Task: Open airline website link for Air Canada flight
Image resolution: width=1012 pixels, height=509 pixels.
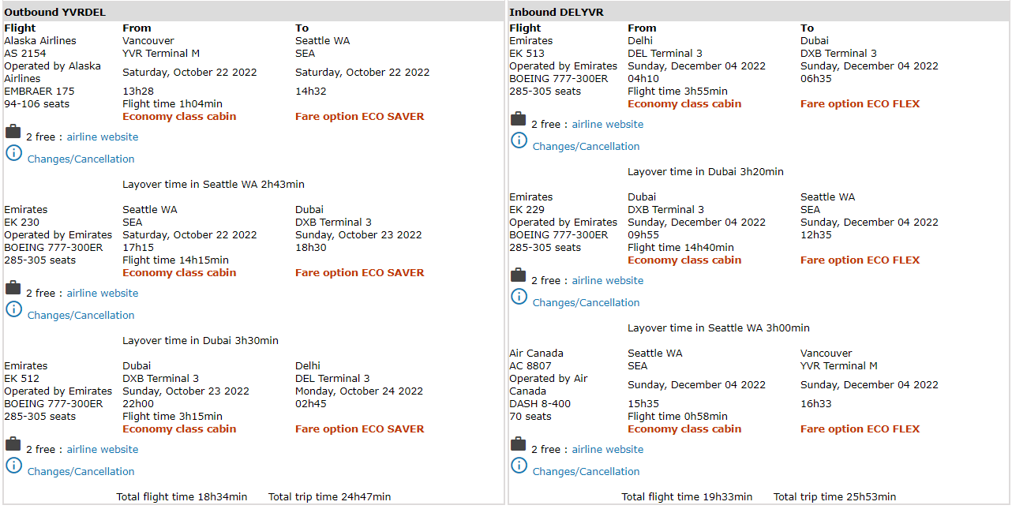Action: click(x=607, y=450)
